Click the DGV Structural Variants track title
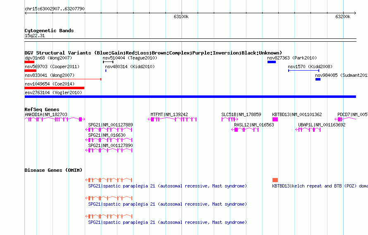The image size is (368, 235). click(x=153, y=53)
